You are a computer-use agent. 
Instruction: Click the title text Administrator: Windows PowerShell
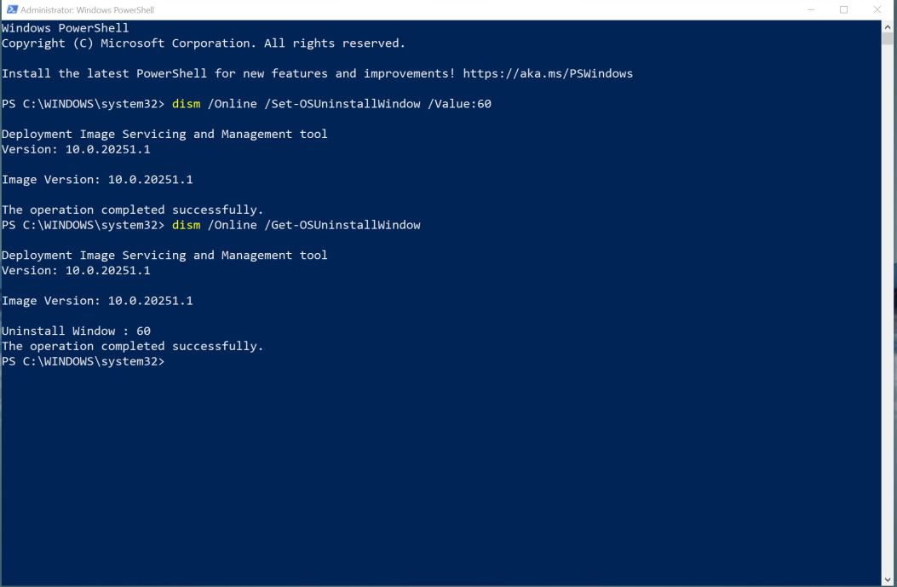[87, 9]
